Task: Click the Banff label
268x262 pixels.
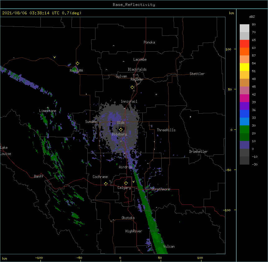Action: coord(39,176)
